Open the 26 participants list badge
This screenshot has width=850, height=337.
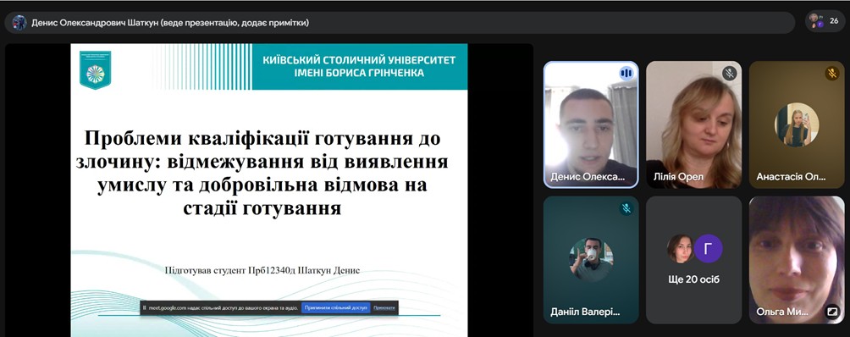click(825, 22)
